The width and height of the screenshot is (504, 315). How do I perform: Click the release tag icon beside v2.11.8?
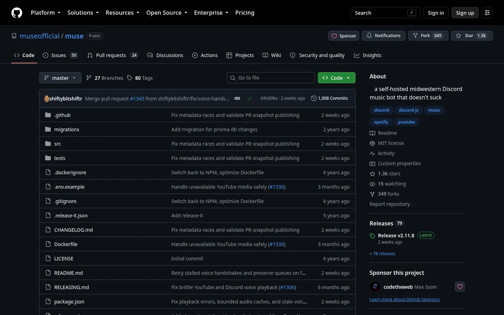tap(372, 236)
